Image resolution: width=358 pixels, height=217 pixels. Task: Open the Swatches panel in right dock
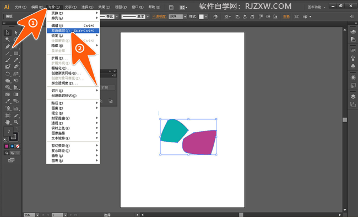click(352, 51)
